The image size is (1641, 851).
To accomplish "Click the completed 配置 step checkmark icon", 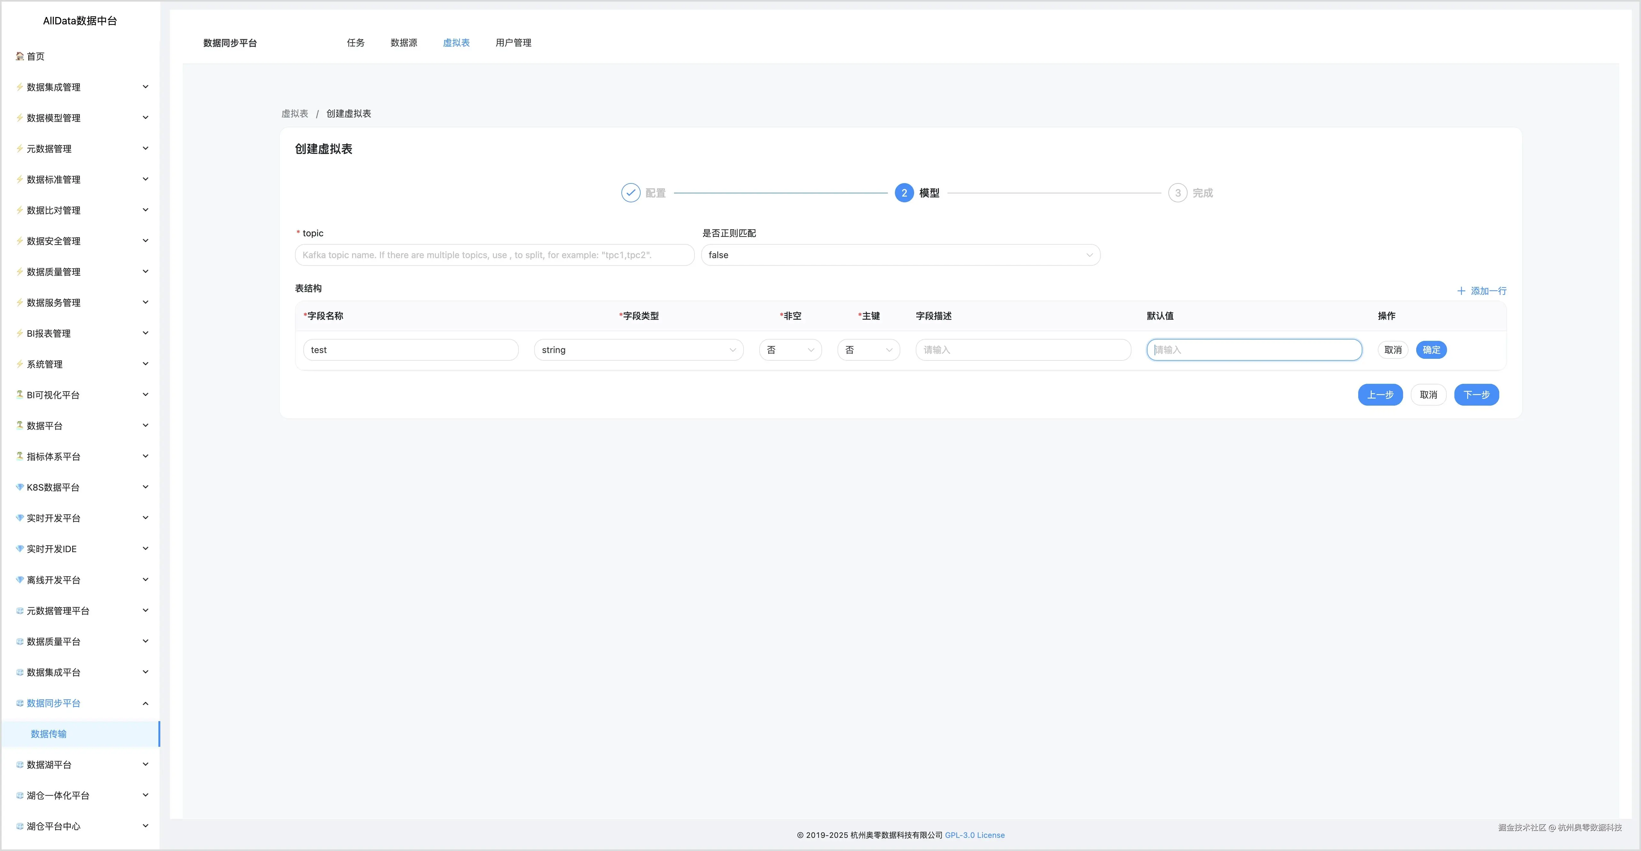I will click(x=630, y=193).
